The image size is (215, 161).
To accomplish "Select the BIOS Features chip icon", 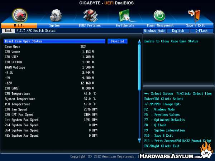I will click(x=90, y=15).
